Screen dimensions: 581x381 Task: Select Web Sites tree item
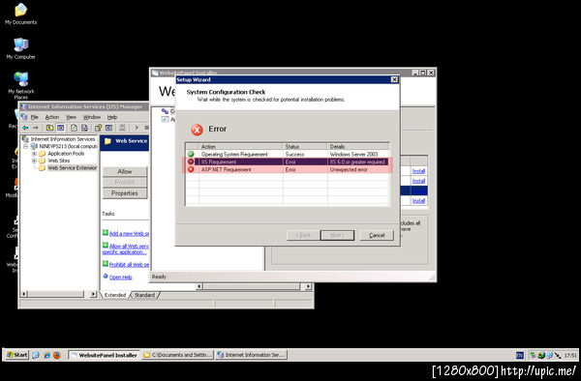58,161
